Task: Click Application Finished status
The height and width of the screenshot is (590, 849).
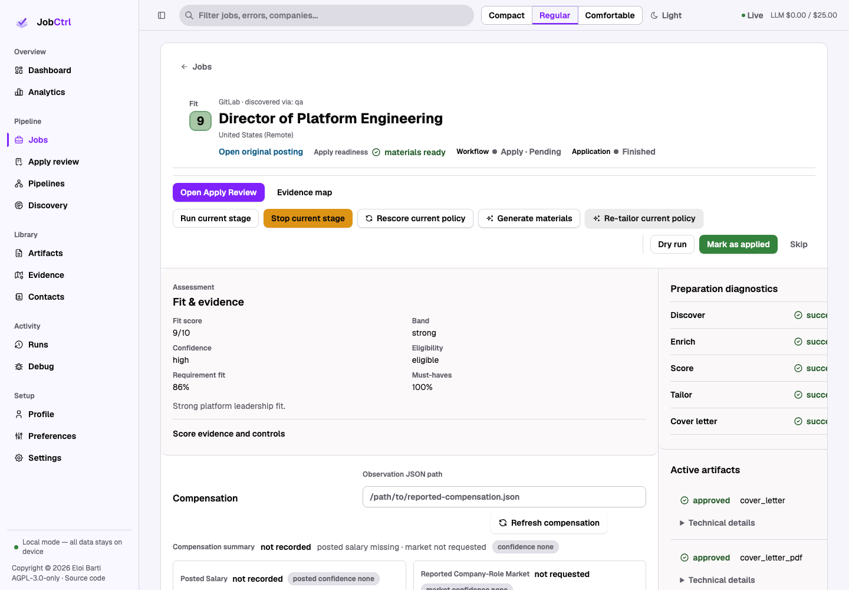Action: point(614,152)
